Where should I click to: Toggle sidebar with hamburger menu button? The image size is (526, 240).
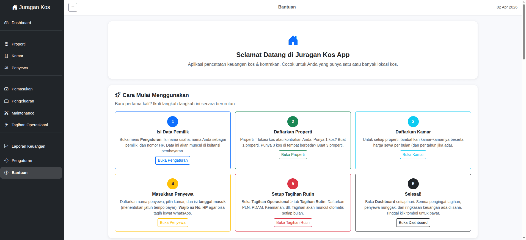[x=73, y=7]
